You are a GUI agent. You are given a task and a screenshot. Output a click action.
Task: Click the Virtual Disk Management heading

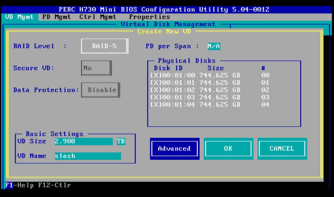click(168, 24)
